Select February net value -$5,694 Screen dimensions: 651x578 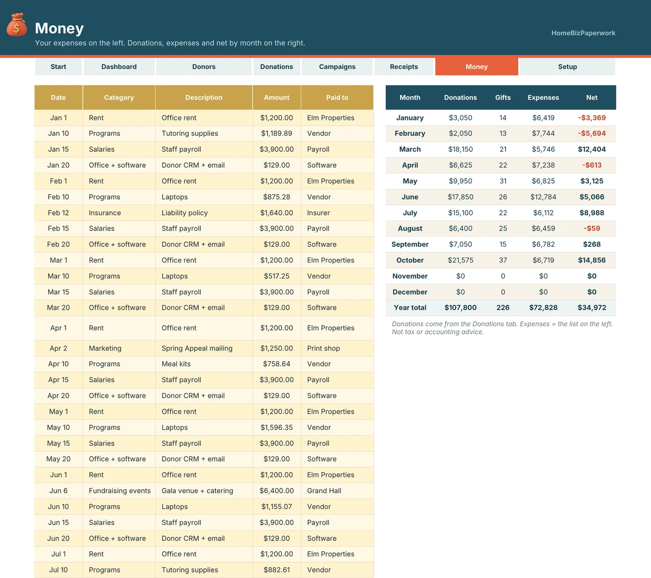tap(592, 133)
